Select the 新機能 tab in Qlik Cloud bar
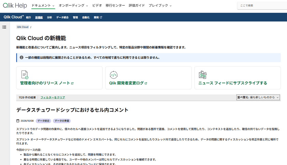 (39, 17)
